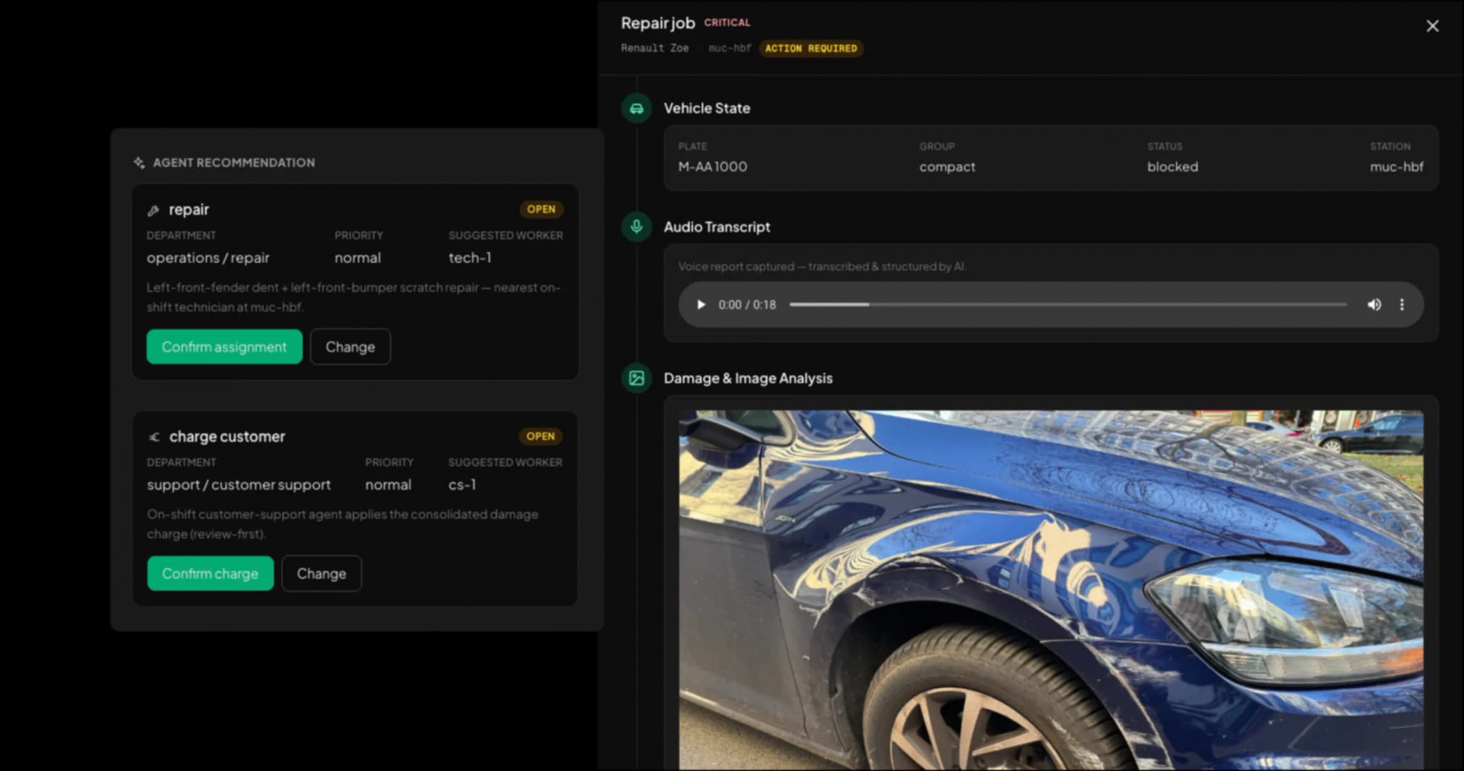
Task: Select the status value blocked
Action: [1172, 166]
